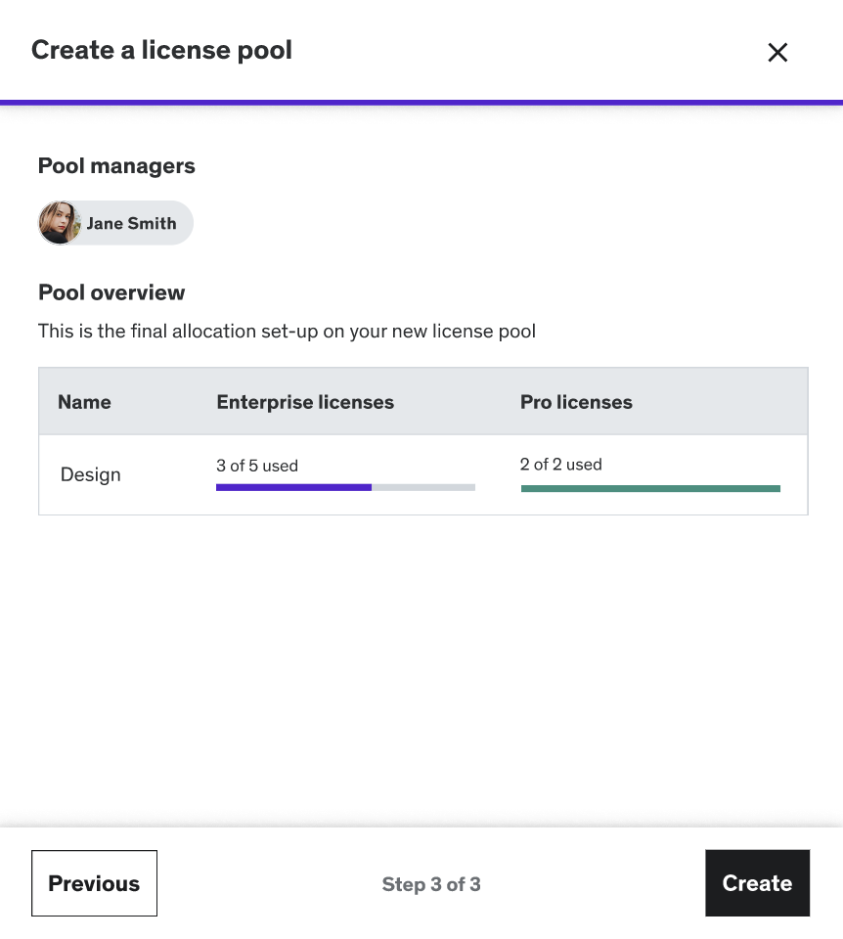Click the unused grey portion of Enterprise bar
The height and width of the screenshot is (939, 843).
pyautogui.click(x=423, y=487)
